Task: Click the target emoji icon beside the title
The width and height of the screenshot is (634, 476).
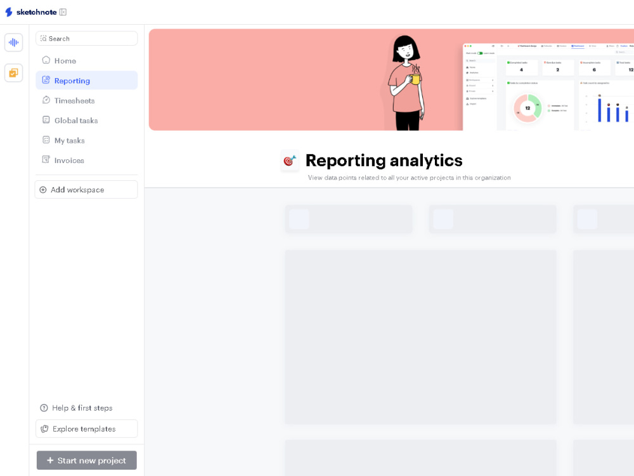Action: [290, 161]
